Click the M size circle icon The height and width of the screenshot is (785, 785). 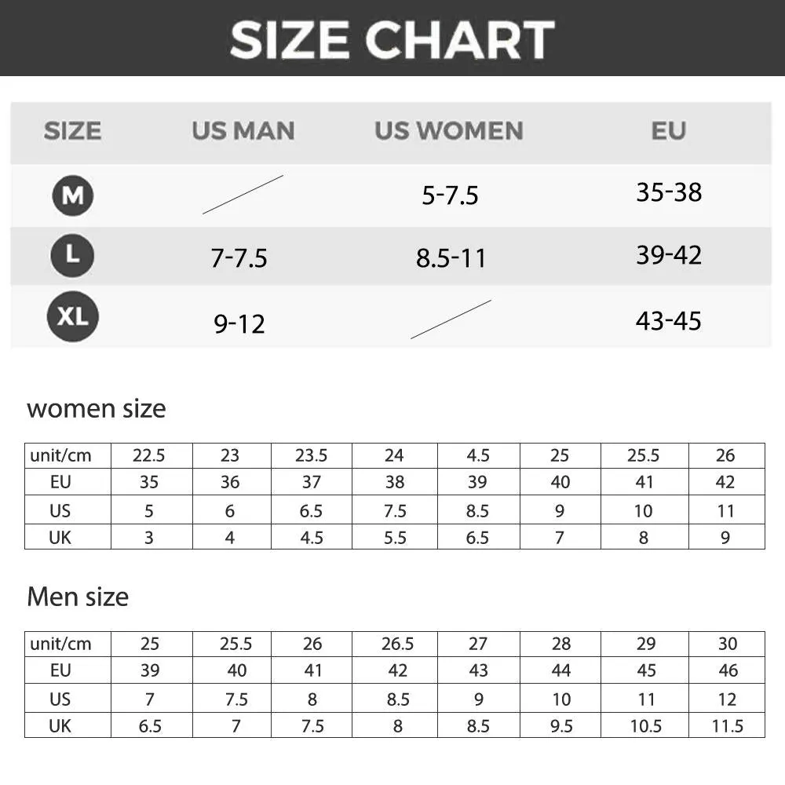tap(72, 195)
